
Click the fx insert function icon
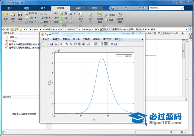coord(66,13)
